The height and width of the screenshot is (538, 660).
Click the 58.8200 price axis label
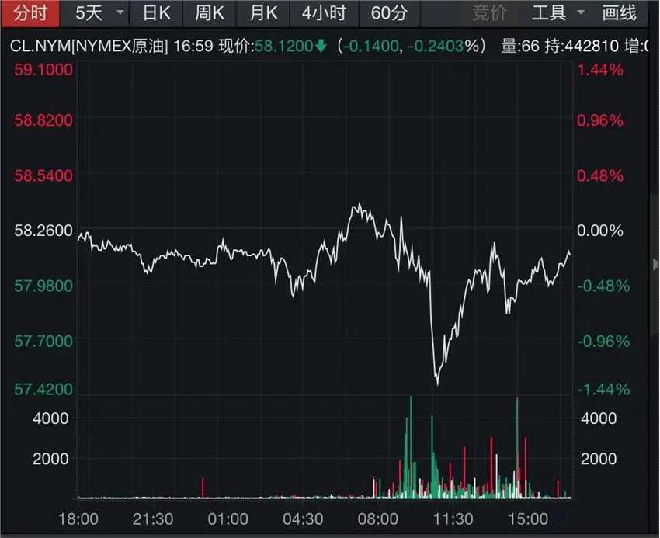(x=43, y=121)
